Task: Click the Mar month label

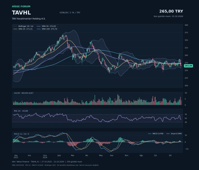Action: (x=72, y=155)
